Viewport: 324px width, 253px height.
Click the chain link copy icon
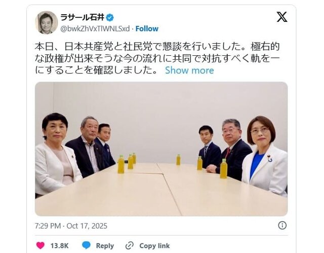click(130, 245)
